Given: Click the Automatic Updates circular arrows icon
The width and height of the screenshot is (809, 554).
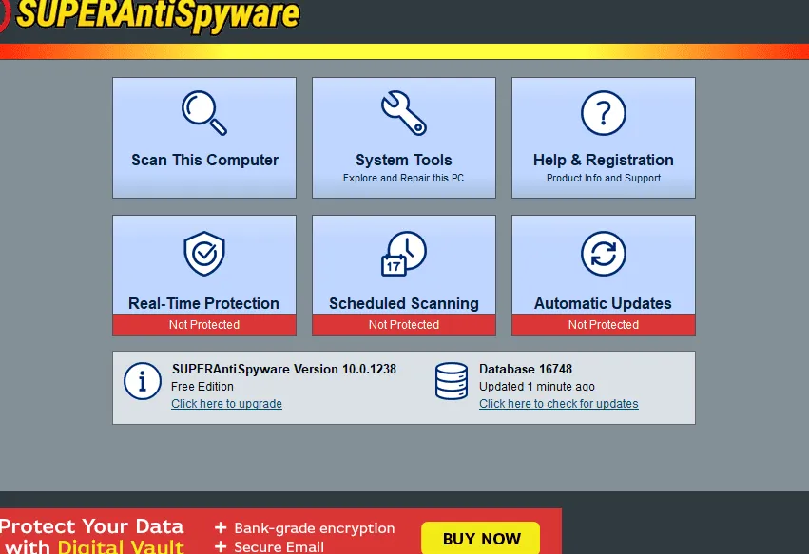Looking at the screenshot, I should (x=603, y=253).
